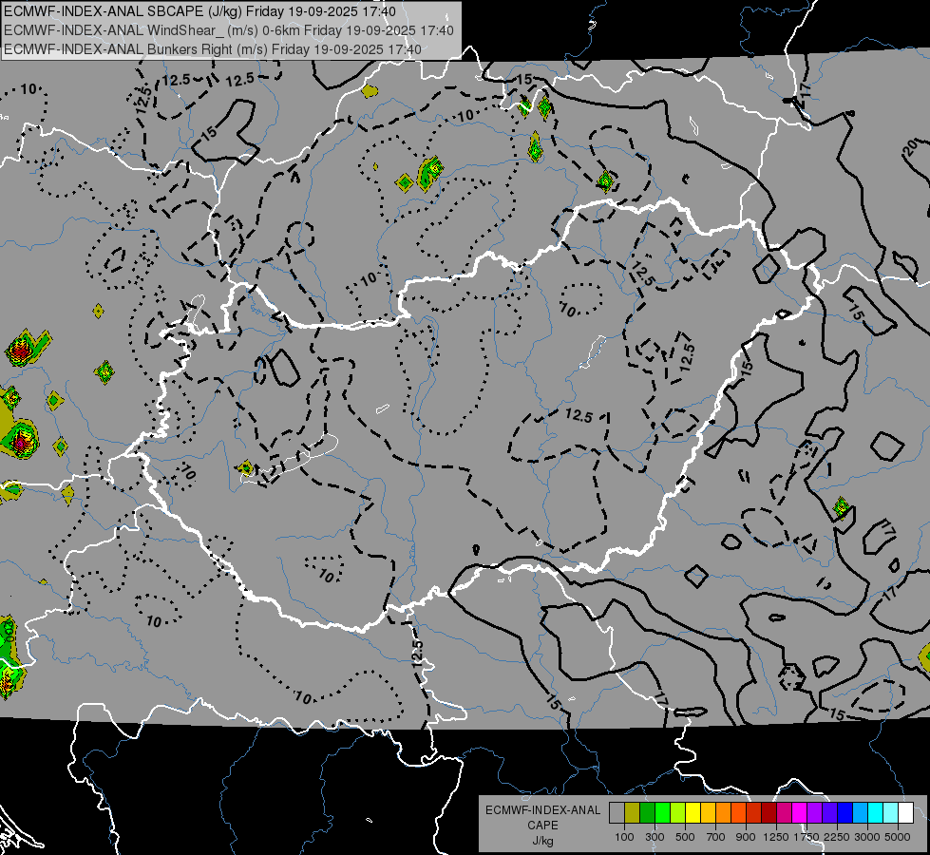The image size is (930, 855).
Task: Click the orange 700 J/kg legend swatch
Action: (x=724, y=813)
